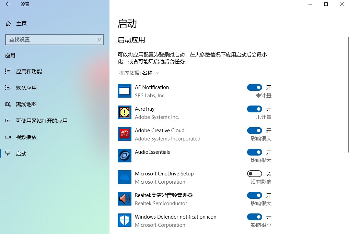Click the 查找设置 search box
Image resolution: width=349 pixels, height=234 pixels.
click(x=51, y=40)
